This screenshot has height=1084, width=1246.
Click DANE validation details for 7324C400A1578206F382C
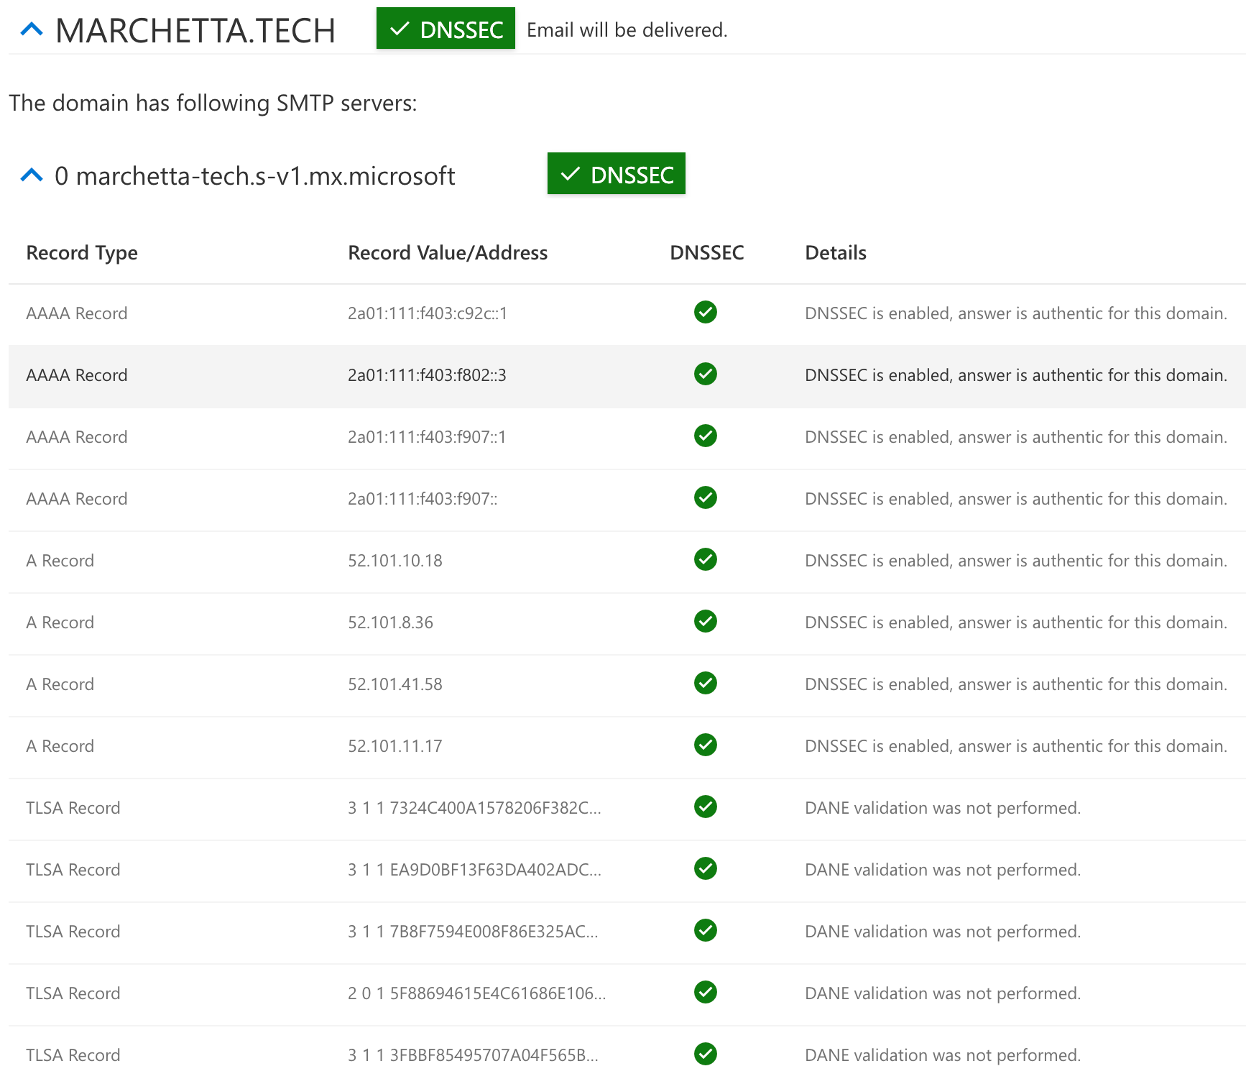[943, 808]
